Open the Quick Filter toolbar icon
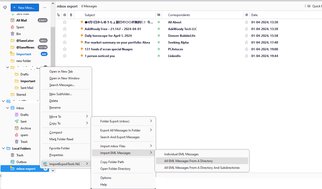Image resolution: width=322 pixels, height=189 pixels. coord(309,6)
